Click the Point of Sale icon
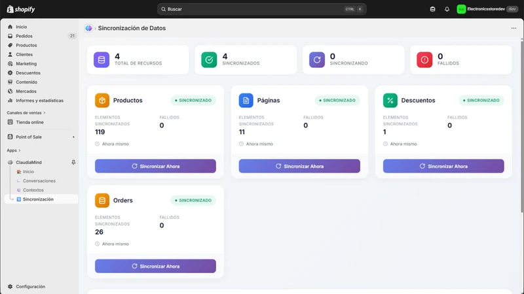The height and width of the screenshot is (294, 524). tap(10, 137)
